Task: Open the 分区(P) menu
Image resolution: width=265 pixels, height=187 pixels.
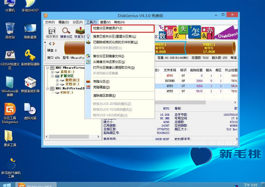Action: (78, 22)
